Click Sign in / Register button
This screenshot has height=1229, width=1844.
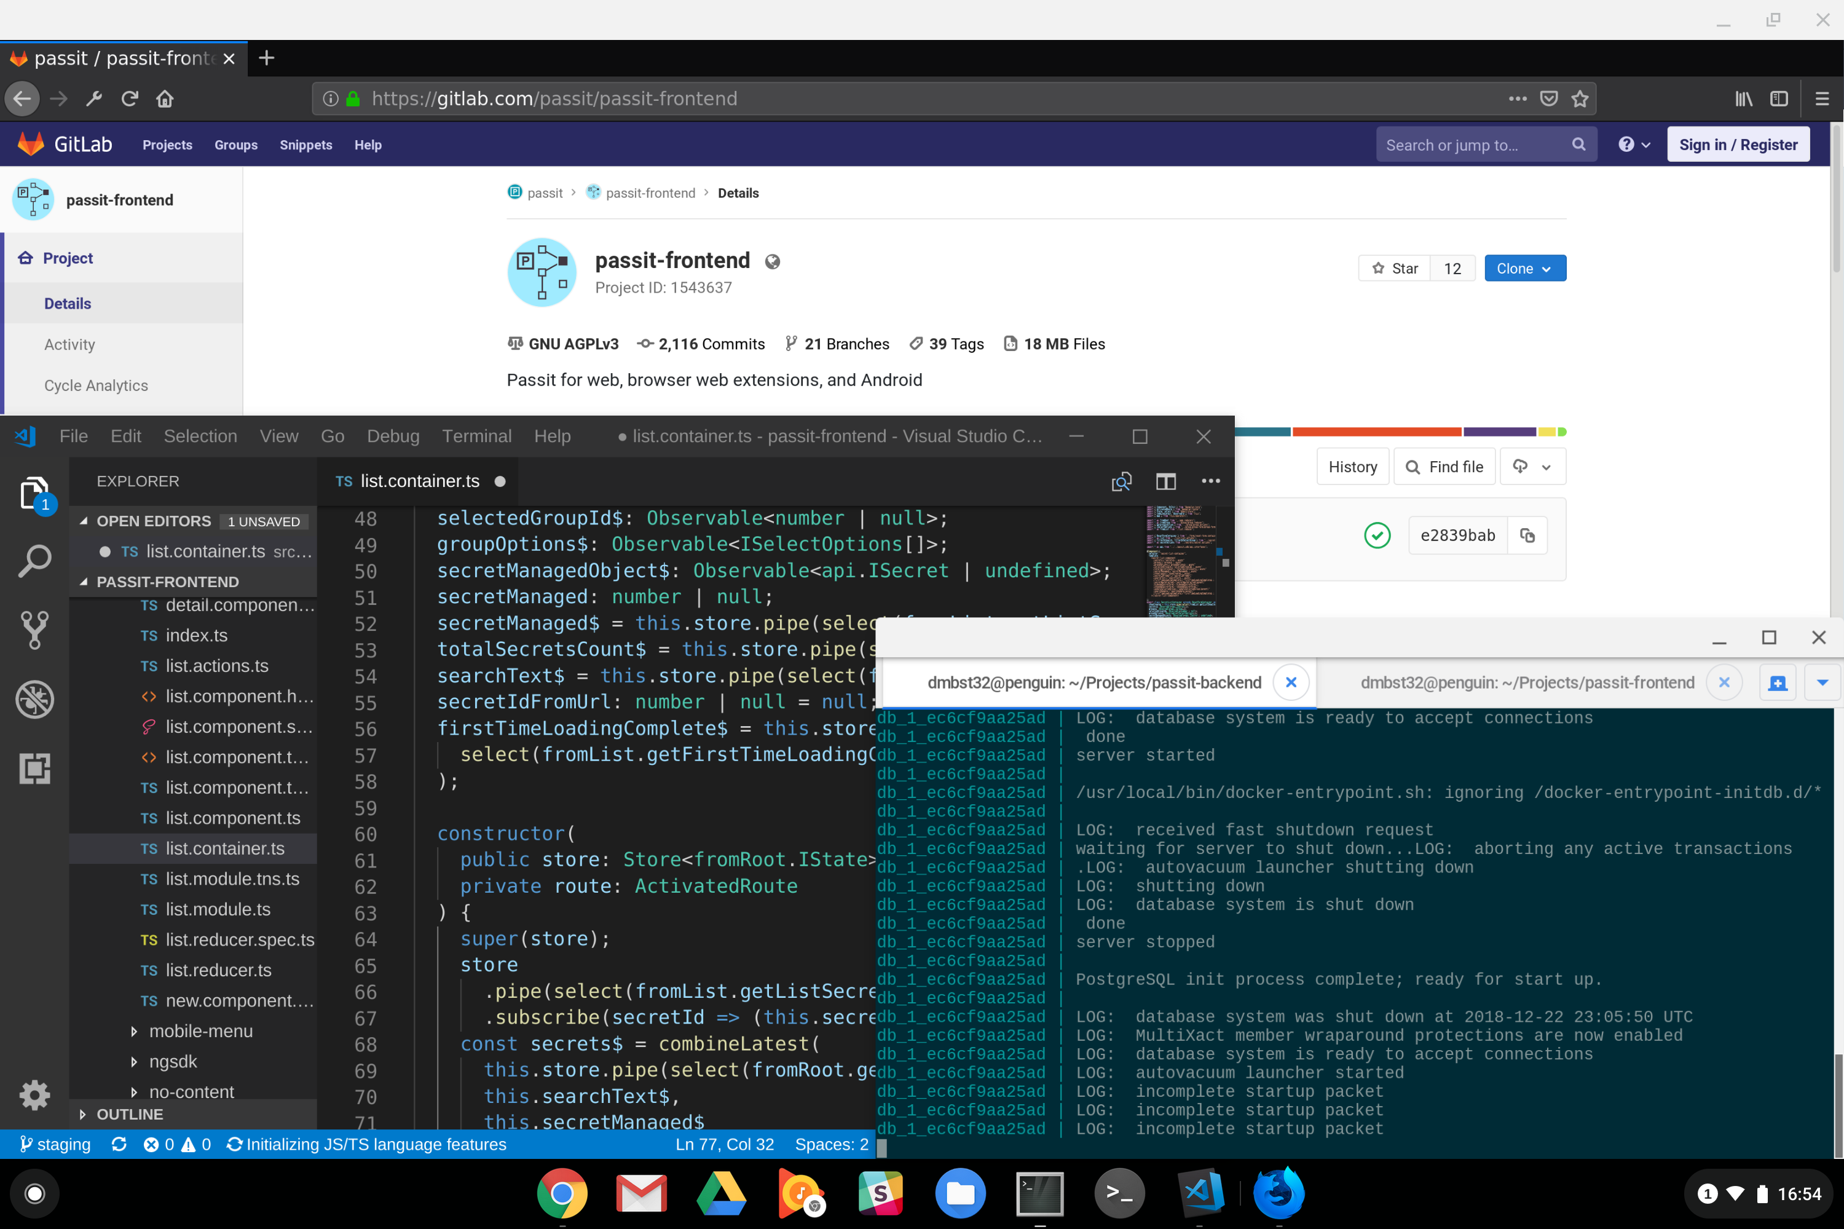[1738, 144]
